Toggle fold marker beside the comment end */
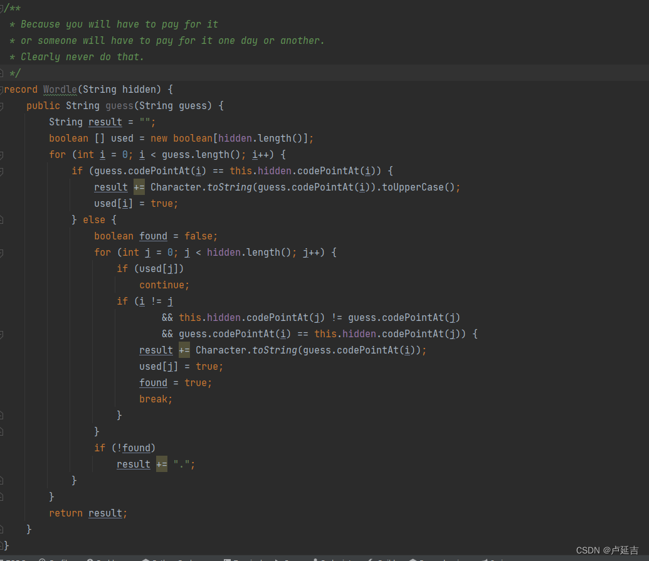 (2, 73)
